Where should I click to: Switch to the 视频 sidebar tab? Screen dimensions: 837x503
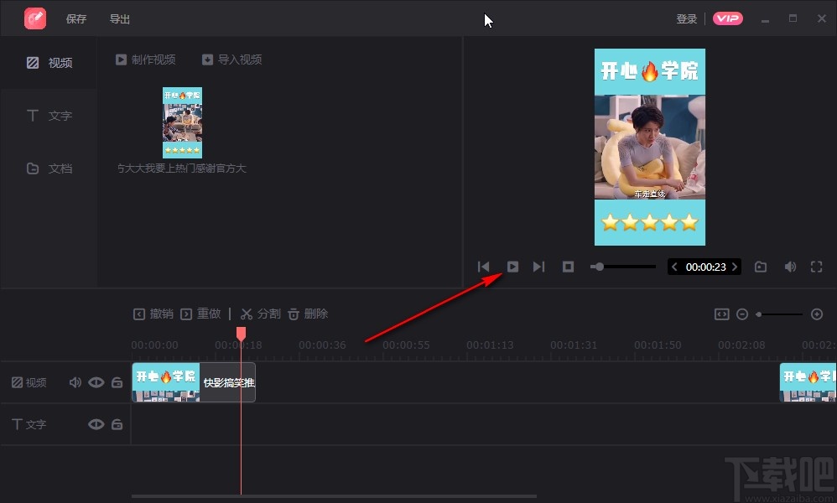[49, 63]
